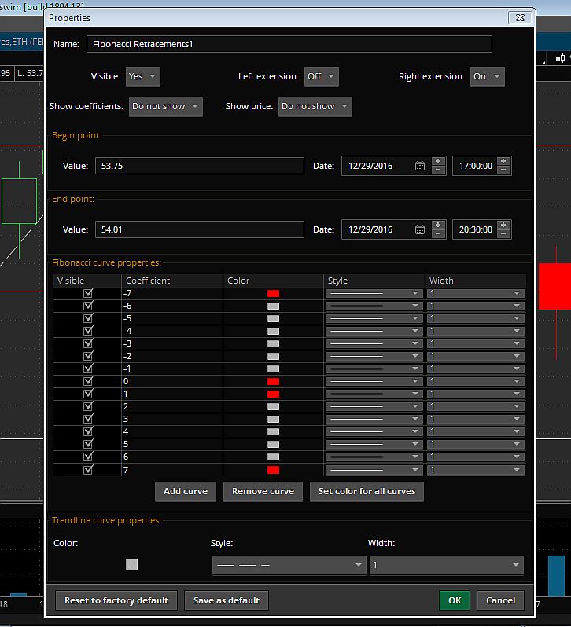The width and height of the screenshot is (571, 627).
Task: Open the Left extension dropdown
Action: click(x=322, y=76)
